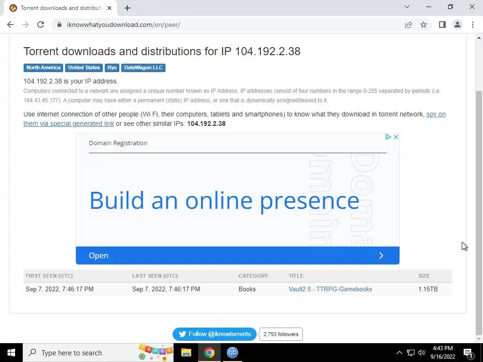Viewport: 483px width, 362px height.
Task: Open File Explorer from the taskbar
Action: 186,353
